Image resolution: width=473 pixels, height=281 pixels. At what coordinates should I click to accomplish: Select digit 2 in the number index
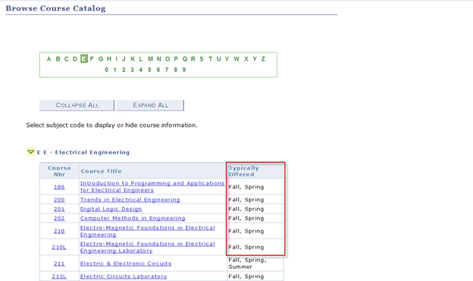124,70
